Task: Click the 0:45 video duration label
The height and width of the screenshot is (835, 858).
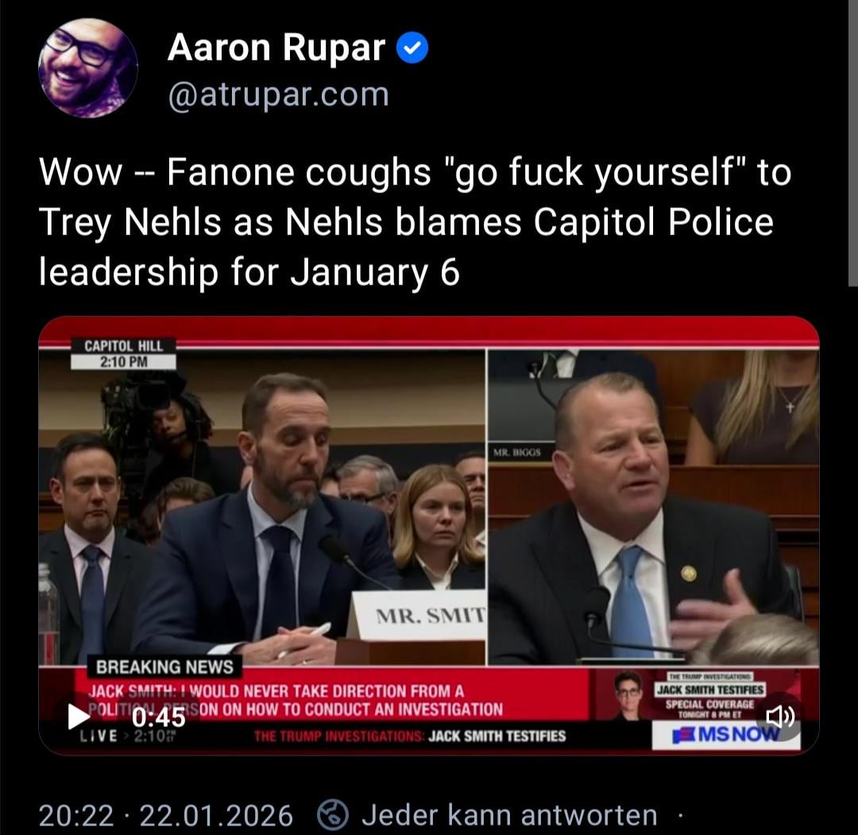Action: pos(159,717)
